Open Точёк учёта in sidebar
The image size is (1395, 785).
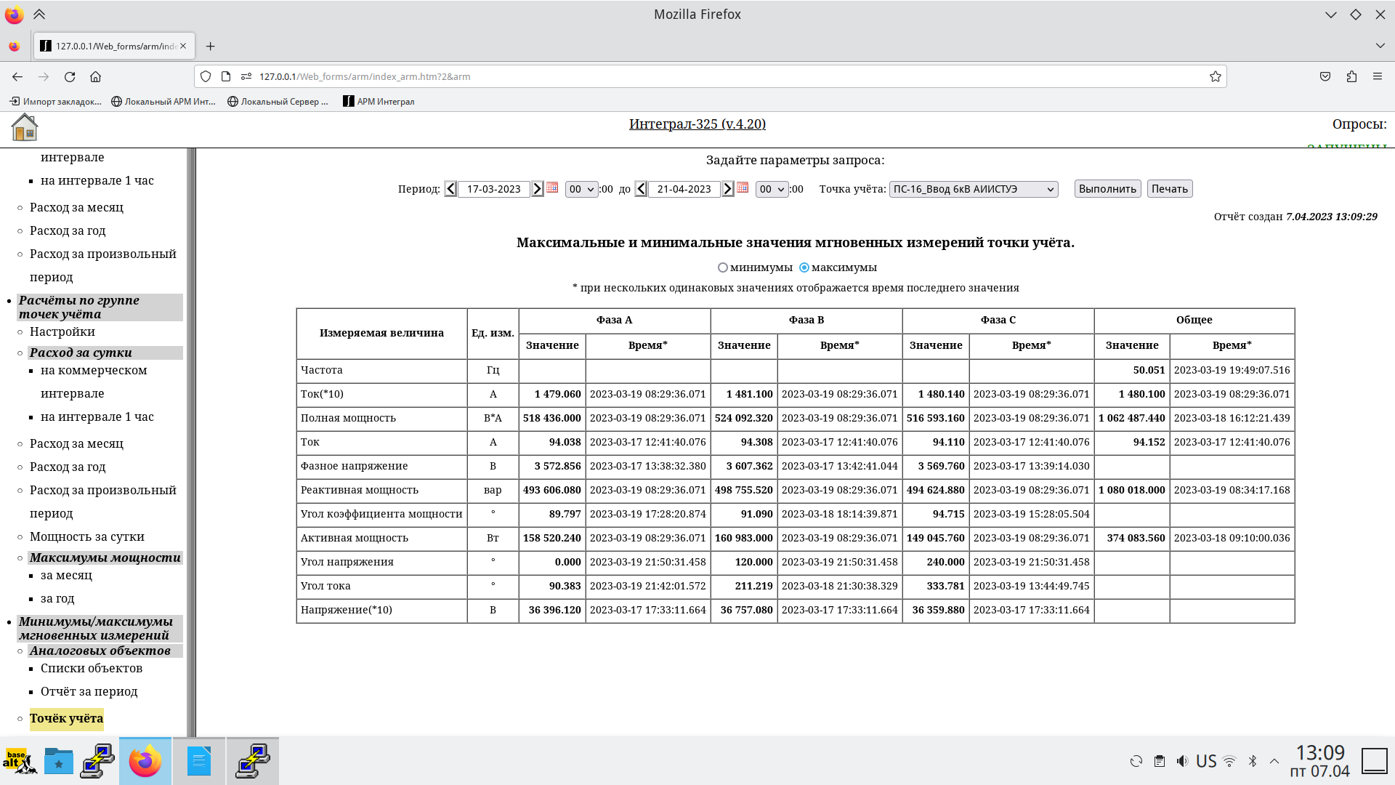pos(67,719)
